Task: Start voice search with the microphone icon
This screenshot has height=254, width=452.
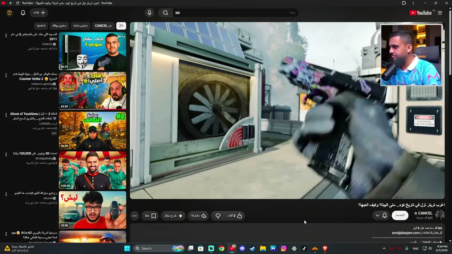Action: click(x=149, y=13)
